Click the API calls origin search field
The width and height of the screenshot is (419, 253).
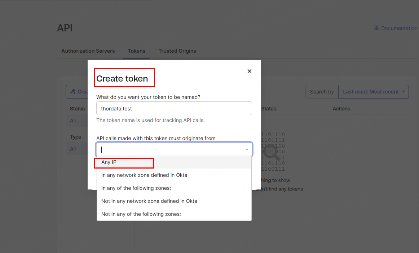169,149
